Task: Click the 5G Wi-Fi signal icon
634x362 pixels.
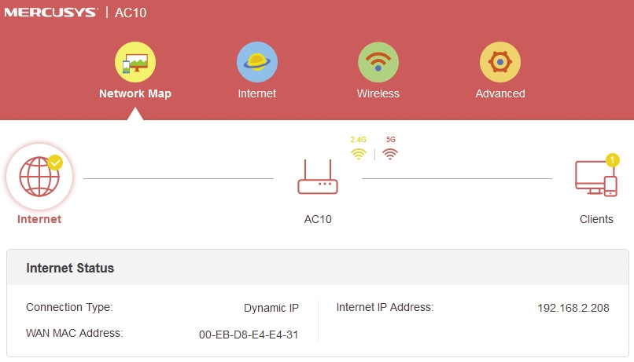Action: pyautogui.click(x=390, y=154)
